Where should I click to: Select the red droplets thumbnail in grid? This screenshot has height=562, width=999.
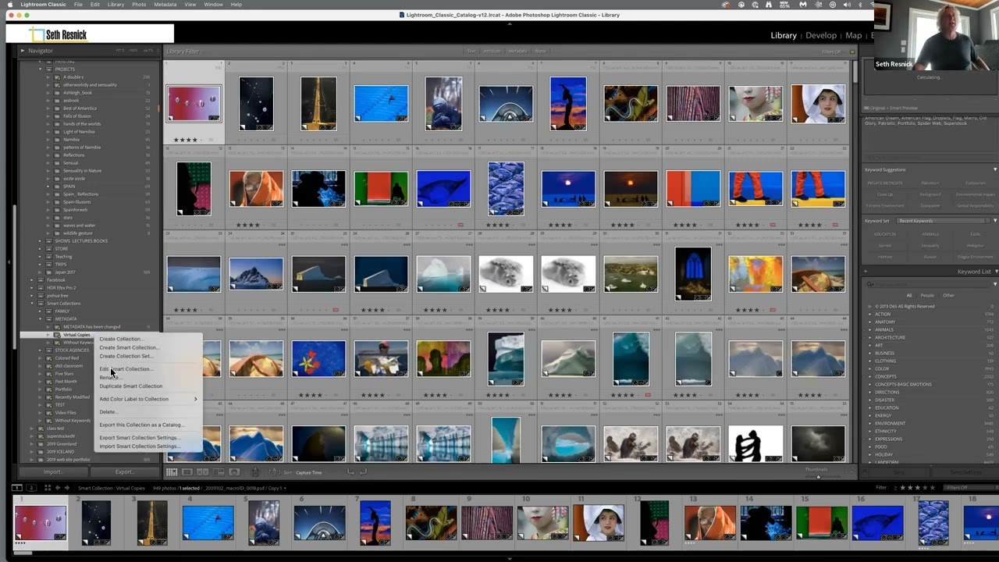click(x=194, y=104)
